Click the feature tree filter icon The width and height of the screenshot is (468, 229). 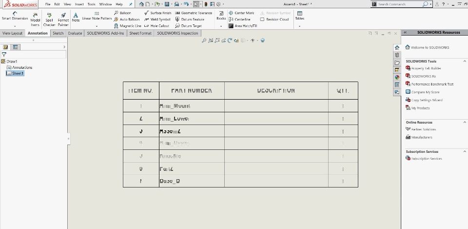pos(4,55)
